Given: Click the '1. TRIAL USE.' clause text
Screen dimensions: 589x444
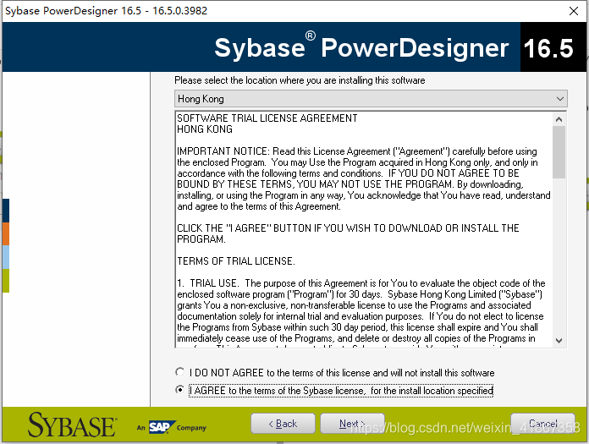Looking at the screenshot, I should tap(207, 283).
